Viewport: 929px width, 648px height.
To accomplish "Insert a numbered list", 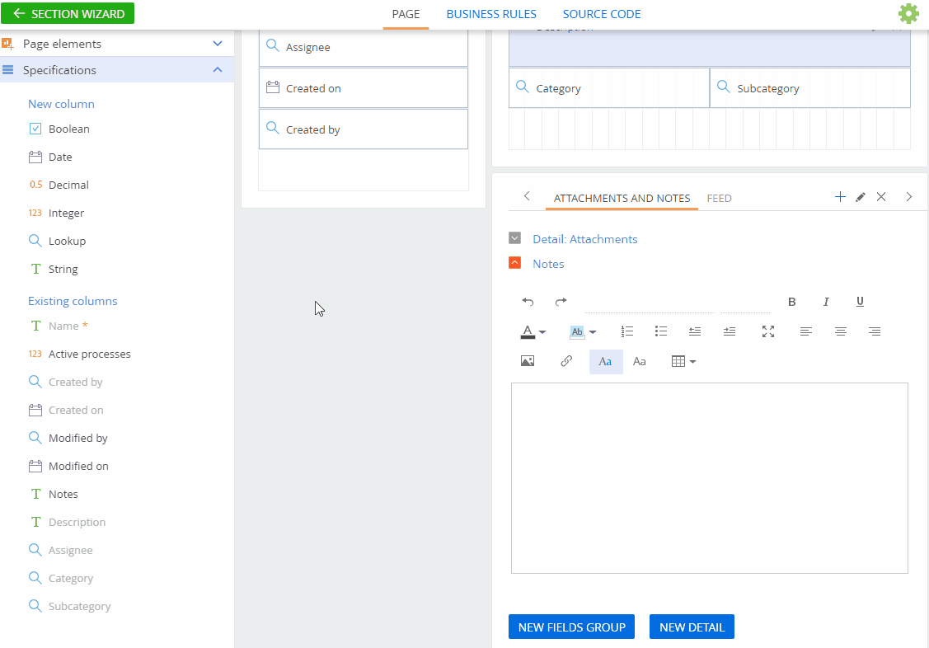I will (x=626, y=331).
